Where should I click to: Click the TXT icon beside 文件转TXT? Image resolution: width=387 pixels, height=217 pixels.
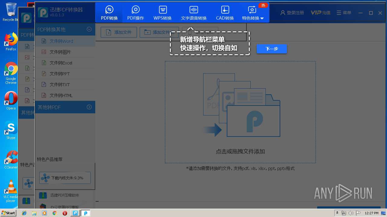(44, 84)
